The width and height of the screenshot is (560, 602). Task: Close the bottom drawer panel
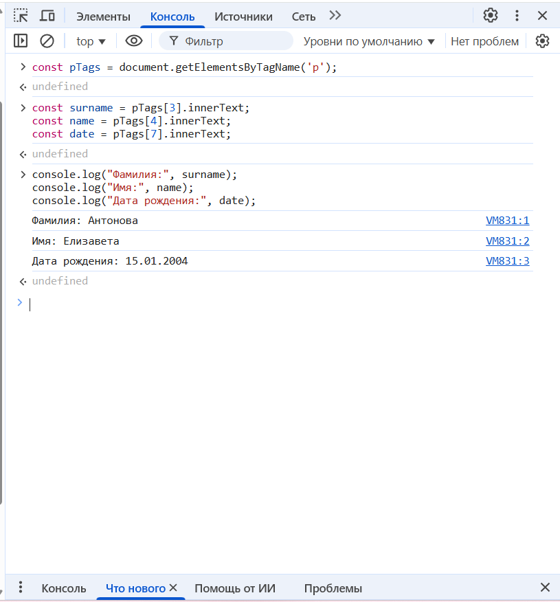[545, 588]
